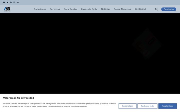Click the AS Software logo
The width and height of the screenshot is (180, 112).
(x=7, y=9)
